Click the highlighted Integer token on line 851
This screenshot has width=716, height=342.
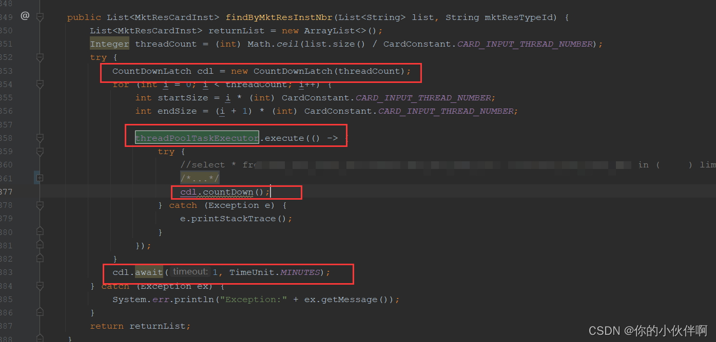click(109, 44)
